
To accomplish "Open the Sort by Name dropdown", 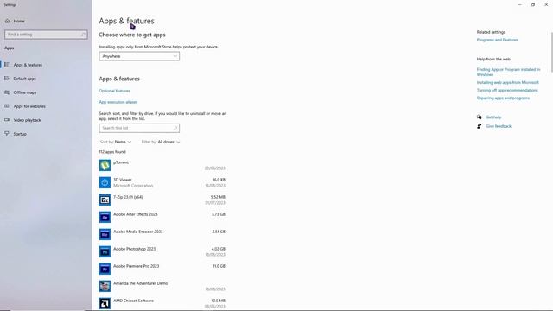I will (116, 142).
